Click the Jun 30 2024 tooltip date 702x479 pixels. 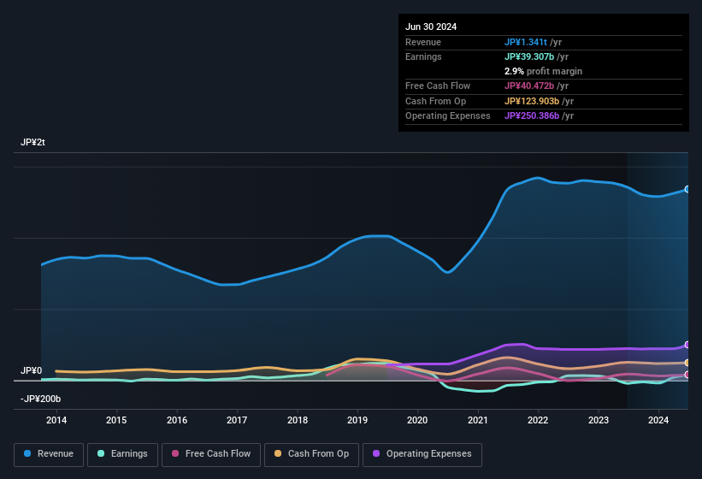coord(431,27)
